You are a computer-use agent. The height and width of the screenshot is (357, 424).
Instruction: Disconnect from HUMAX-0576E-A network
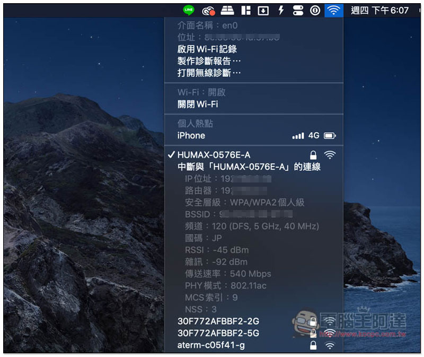pyautogui.click(x=249, y=167)
